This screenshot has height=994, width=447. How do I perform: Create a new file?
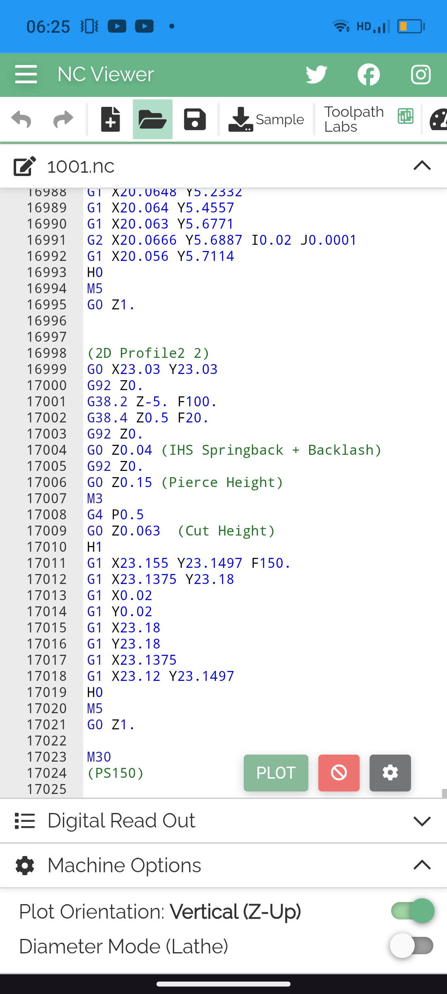pyautogui.click(x=111, y=120)
